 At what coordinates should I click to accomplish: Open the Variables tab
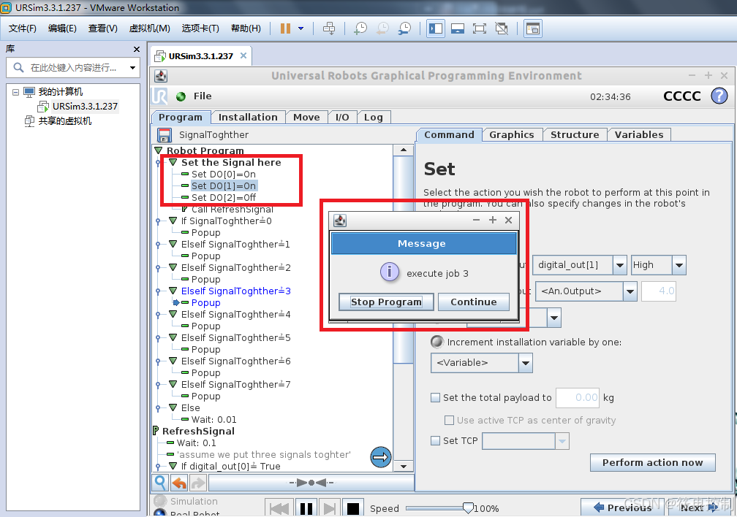tap(639, 135)
